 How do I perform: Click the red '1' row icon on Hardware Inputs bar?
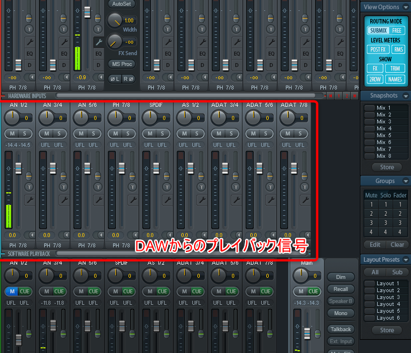pyautogui.click(x=339, y=96)
